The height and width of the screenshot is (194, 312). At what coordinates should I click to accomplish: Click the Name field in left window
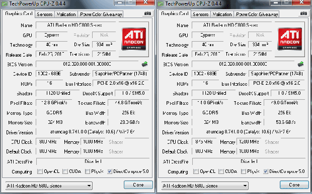75,26
